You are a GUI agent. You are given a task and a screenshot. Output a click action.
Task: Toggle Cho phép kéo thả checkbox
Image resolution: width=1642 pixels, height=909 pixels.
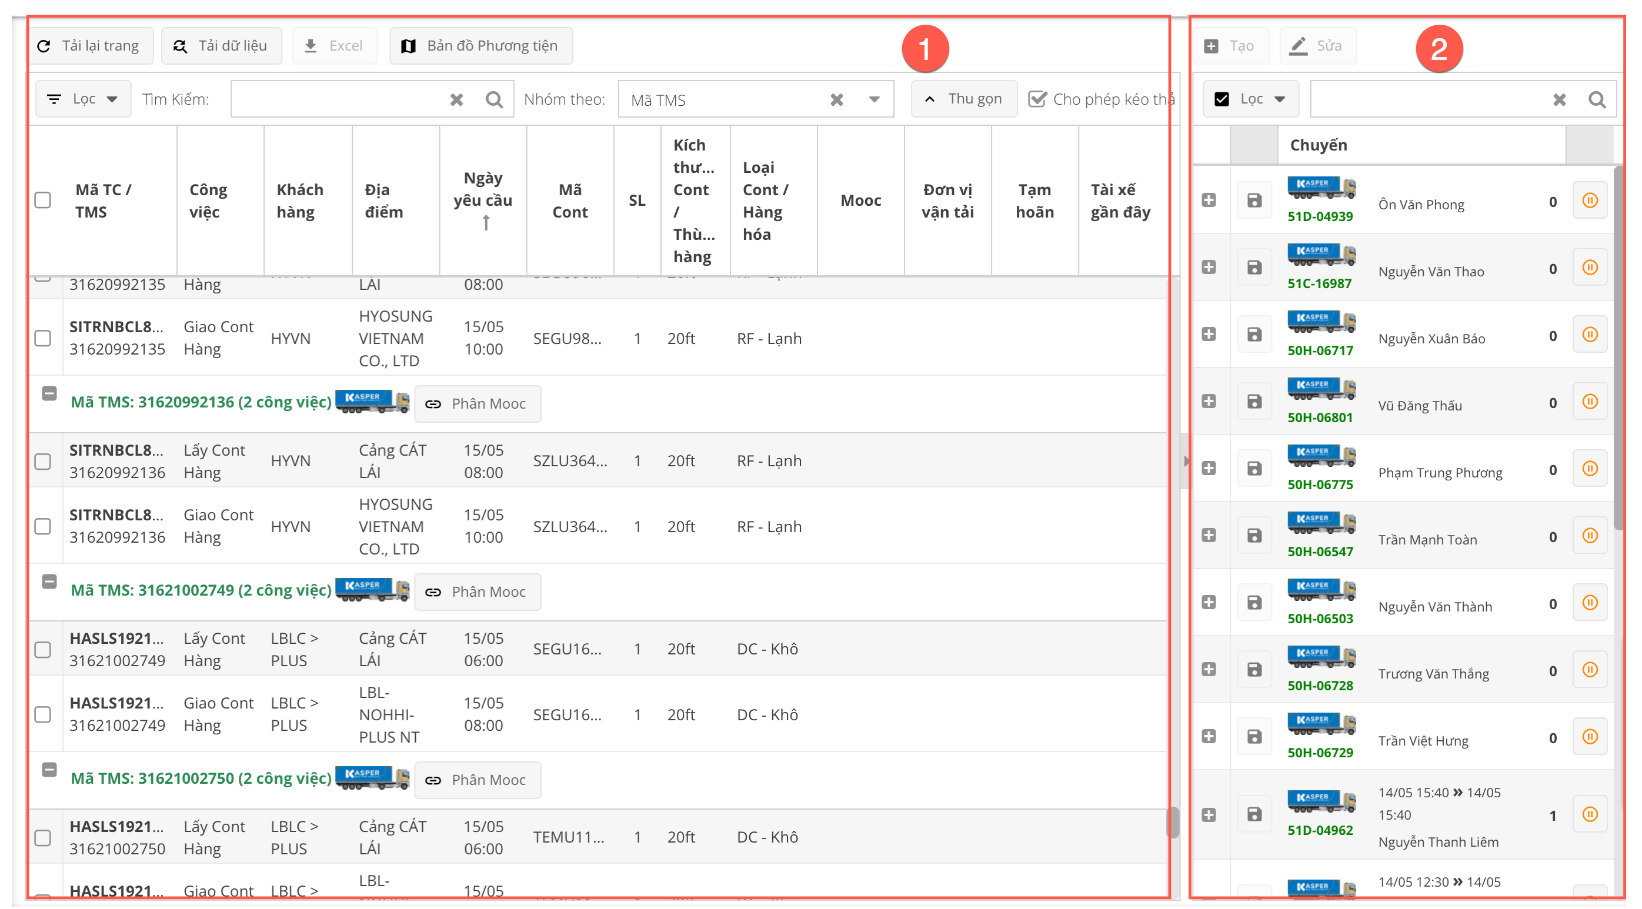coord(1038,99)
